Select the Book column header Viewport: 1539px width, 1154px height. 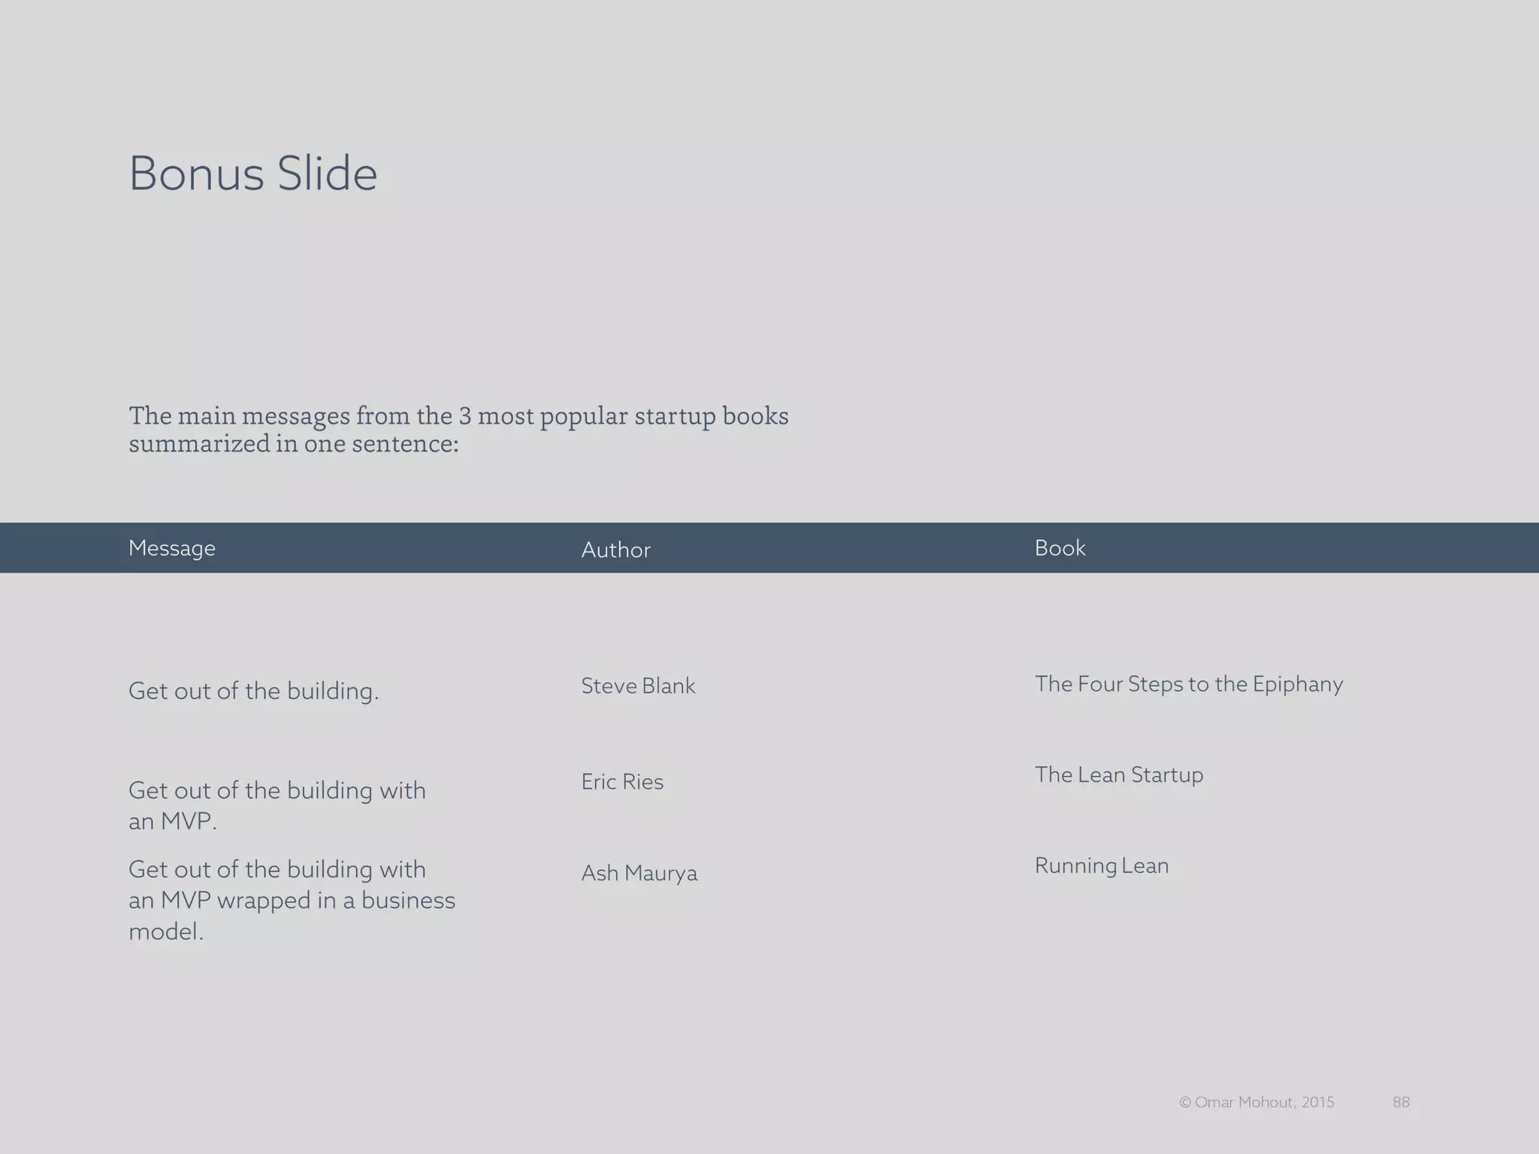(1060, 548)
